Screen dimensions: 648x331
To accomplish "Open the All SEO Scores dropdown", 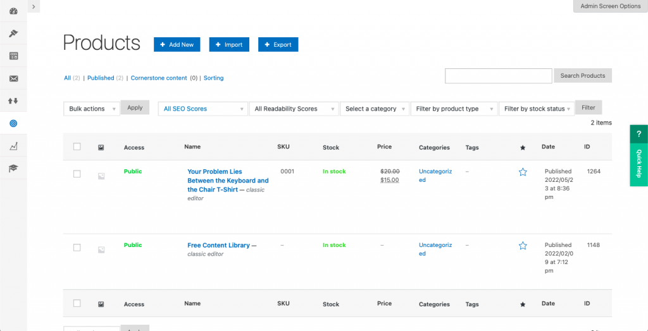I will point(202,109).
